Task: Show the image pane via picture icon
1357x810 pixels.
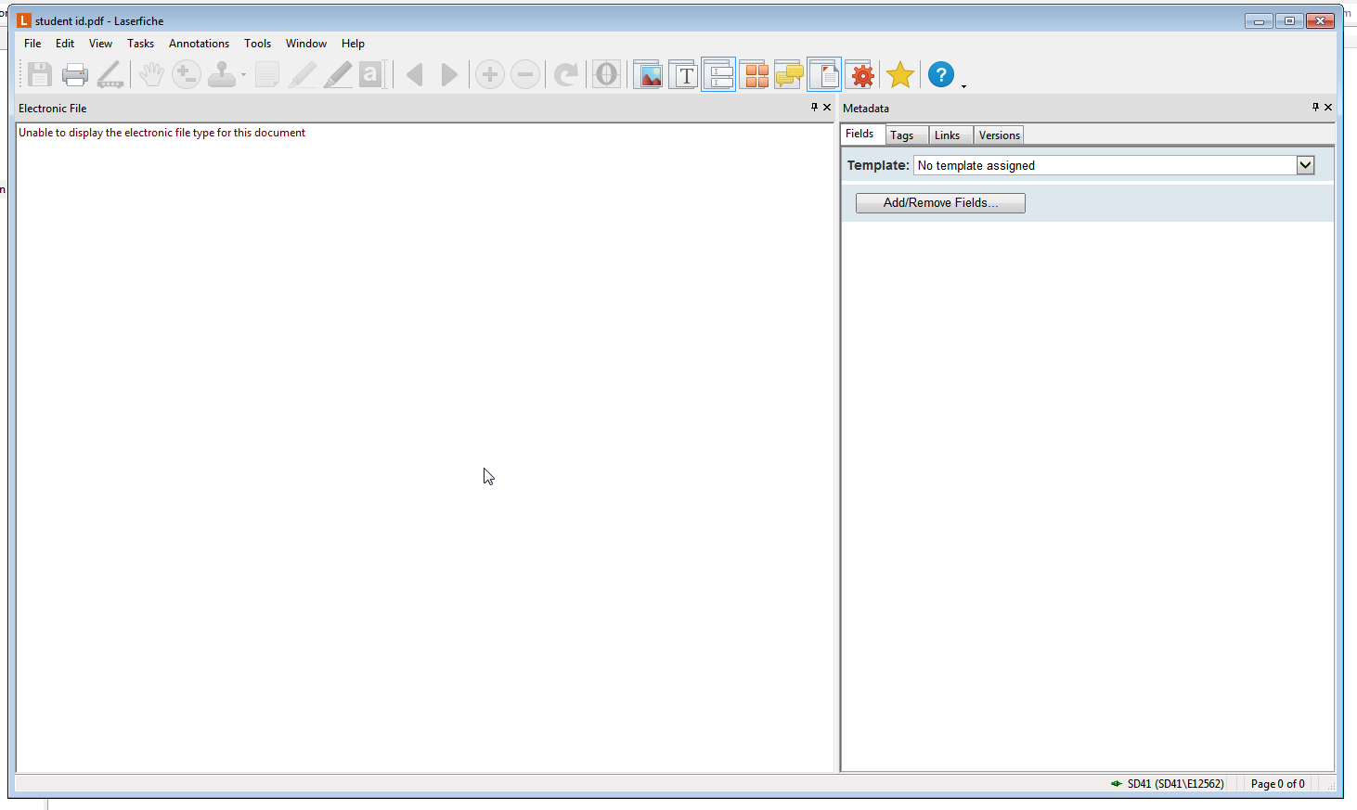Action: pyautogui.click(x=648, y=75)
